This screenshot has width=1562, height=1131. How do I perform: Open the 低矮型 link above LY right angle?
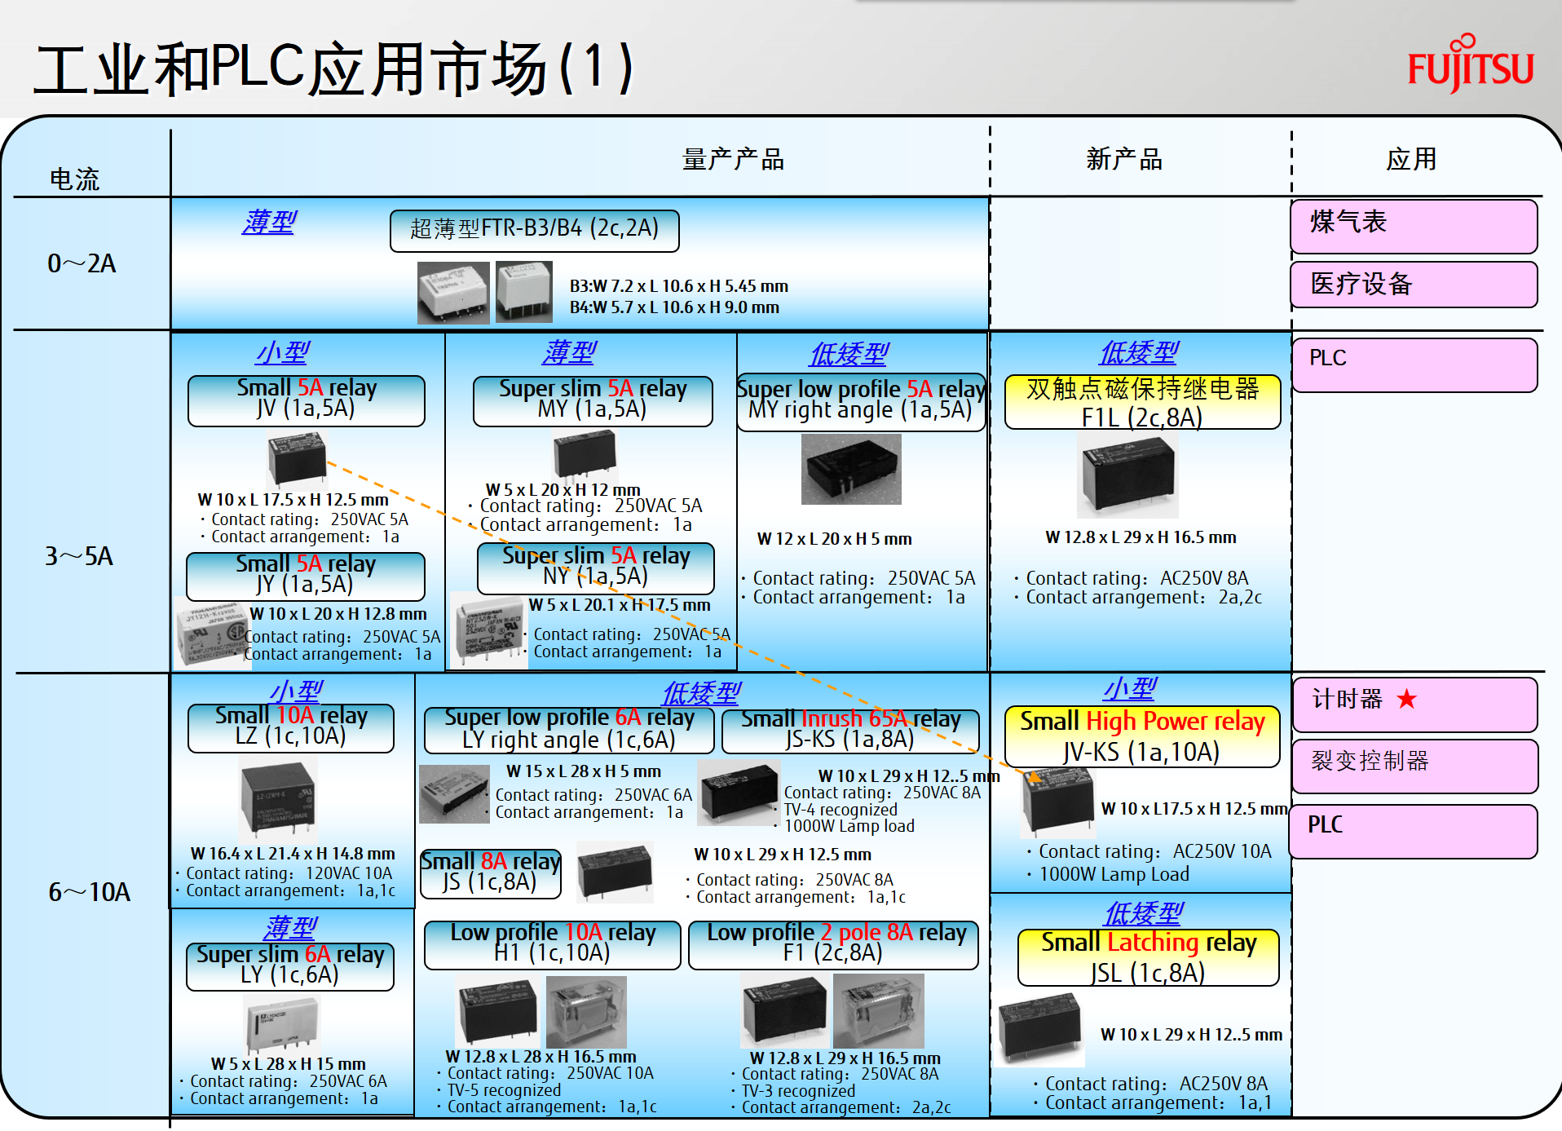[x=701, y=693]
